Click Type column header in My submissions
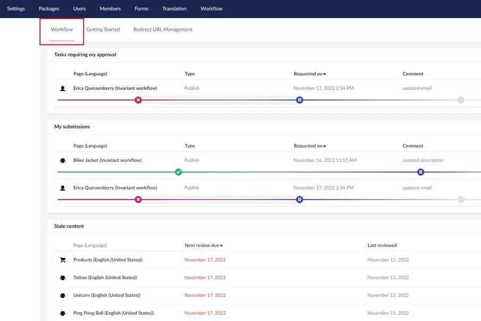Screen dimensions: 481x321 pyautogui.click(x=190, y=145)
